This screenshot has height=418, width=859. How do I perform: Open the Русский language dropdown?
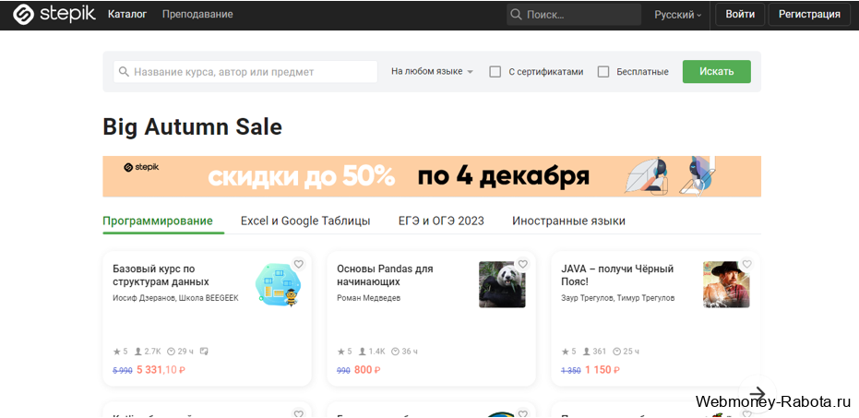point(677,15)
